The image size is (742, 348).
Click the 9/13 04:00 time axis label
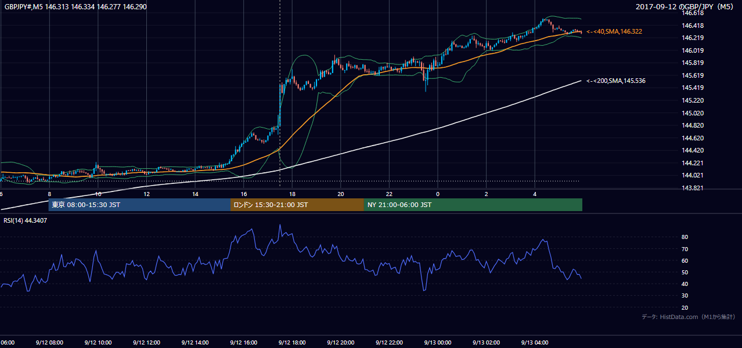tap(535, 343)
